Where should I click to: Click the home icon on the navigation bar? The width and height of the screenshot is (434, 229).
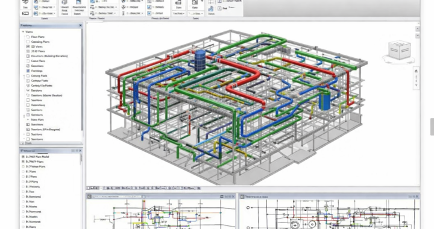tap(416, 71)
